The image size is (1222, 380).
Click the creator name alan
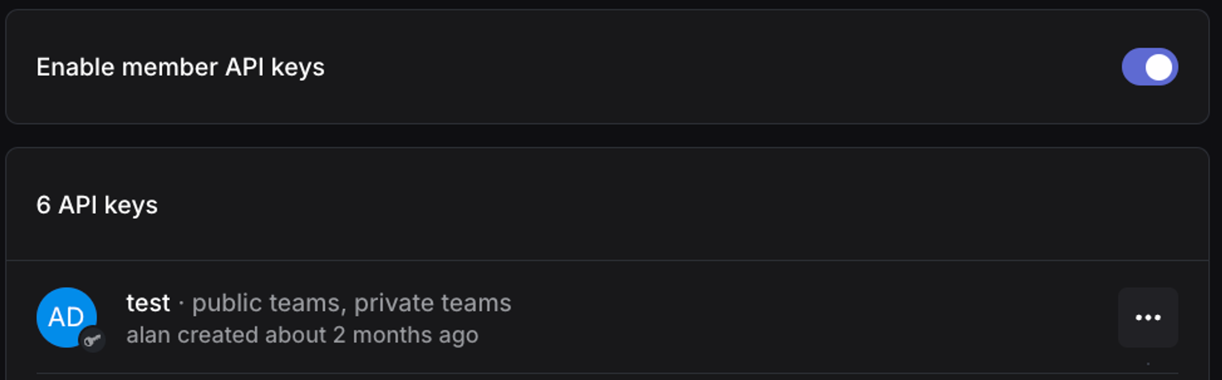[148, 334]
